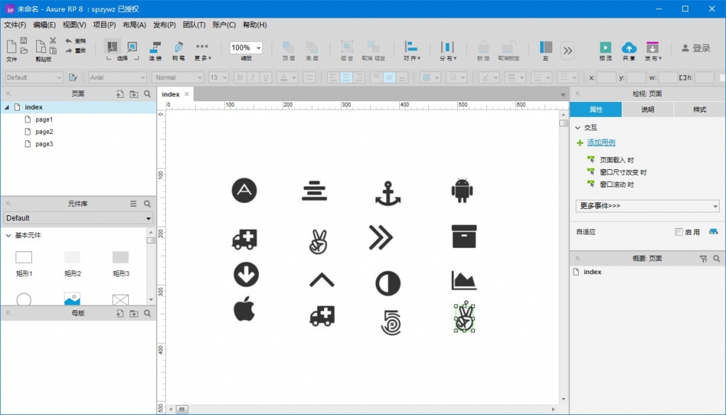Click the Align (对齐) toolbar icon

(411, 48)
